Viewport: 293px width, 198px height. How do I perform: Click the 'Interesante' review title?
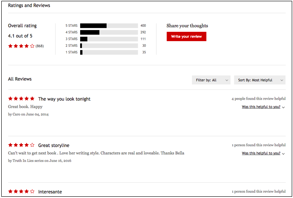(50, 192)
